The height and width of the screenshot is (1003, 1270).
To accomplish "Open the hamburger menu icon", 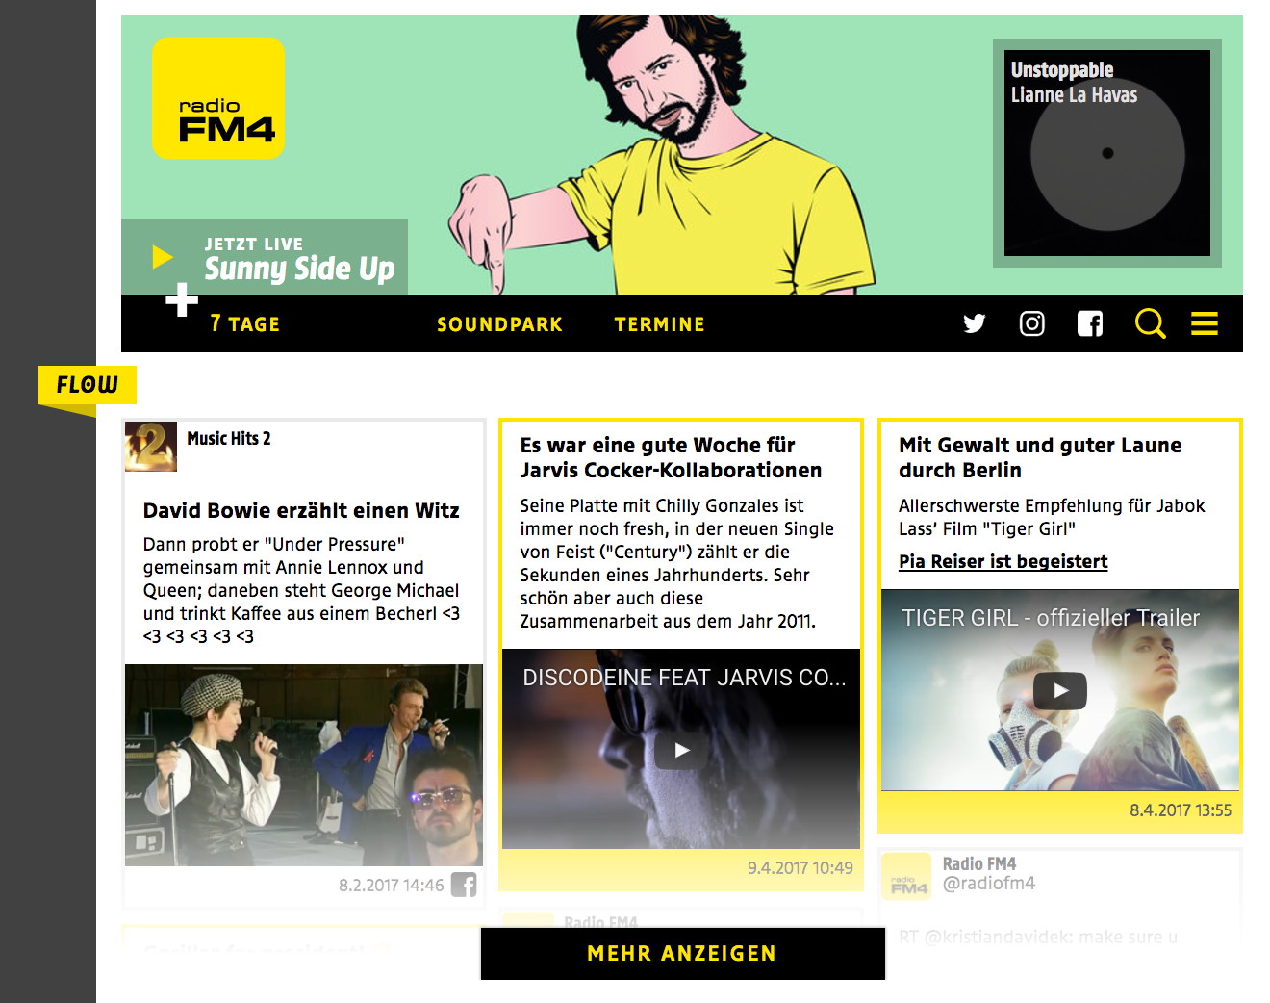I will pyautogui.click(x=1205, y=323).
